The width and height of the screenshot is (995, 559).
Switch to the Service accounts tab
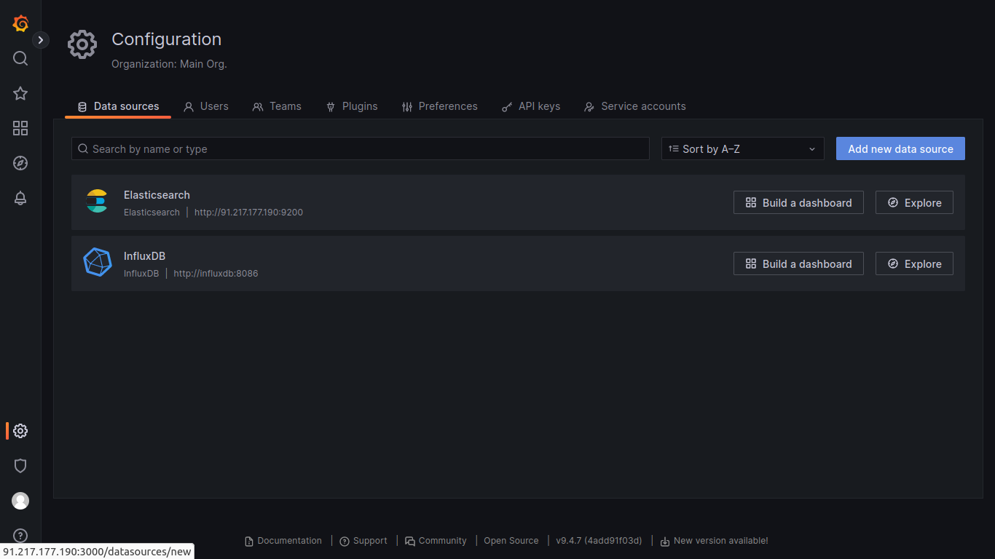[634, 106]
